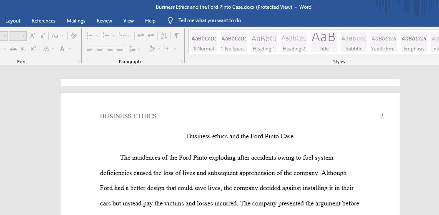
Task: Apply the Normal style
Action: click(203, 42)
